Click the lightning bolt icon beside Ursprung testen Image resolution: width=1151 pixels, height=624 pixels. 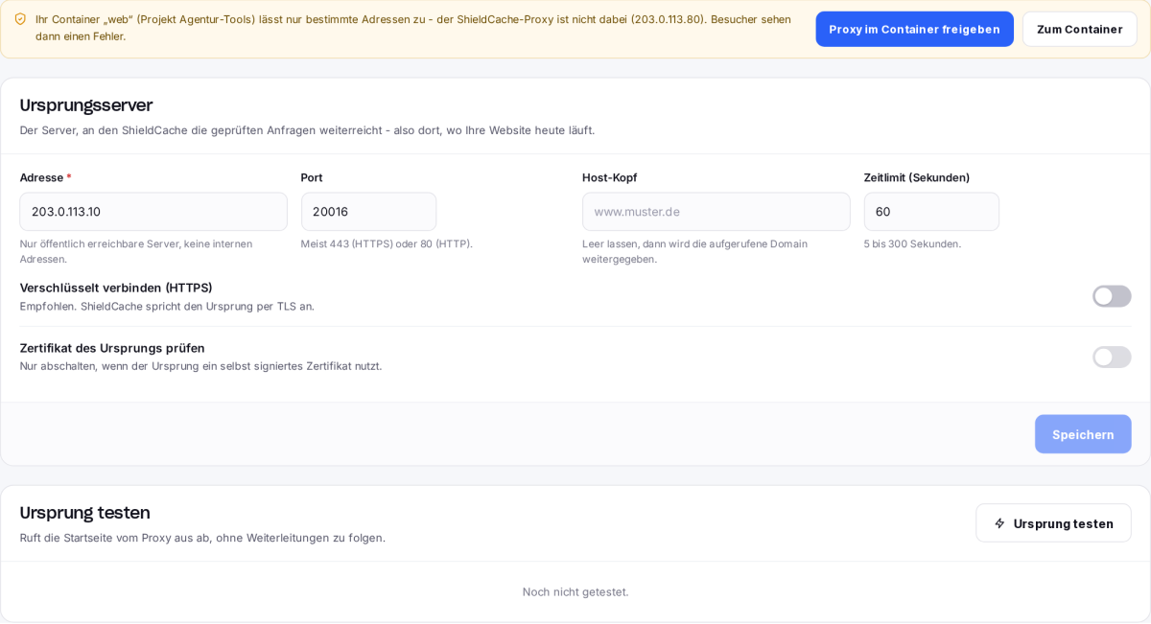pyautogui.click(x=999, y=523)
